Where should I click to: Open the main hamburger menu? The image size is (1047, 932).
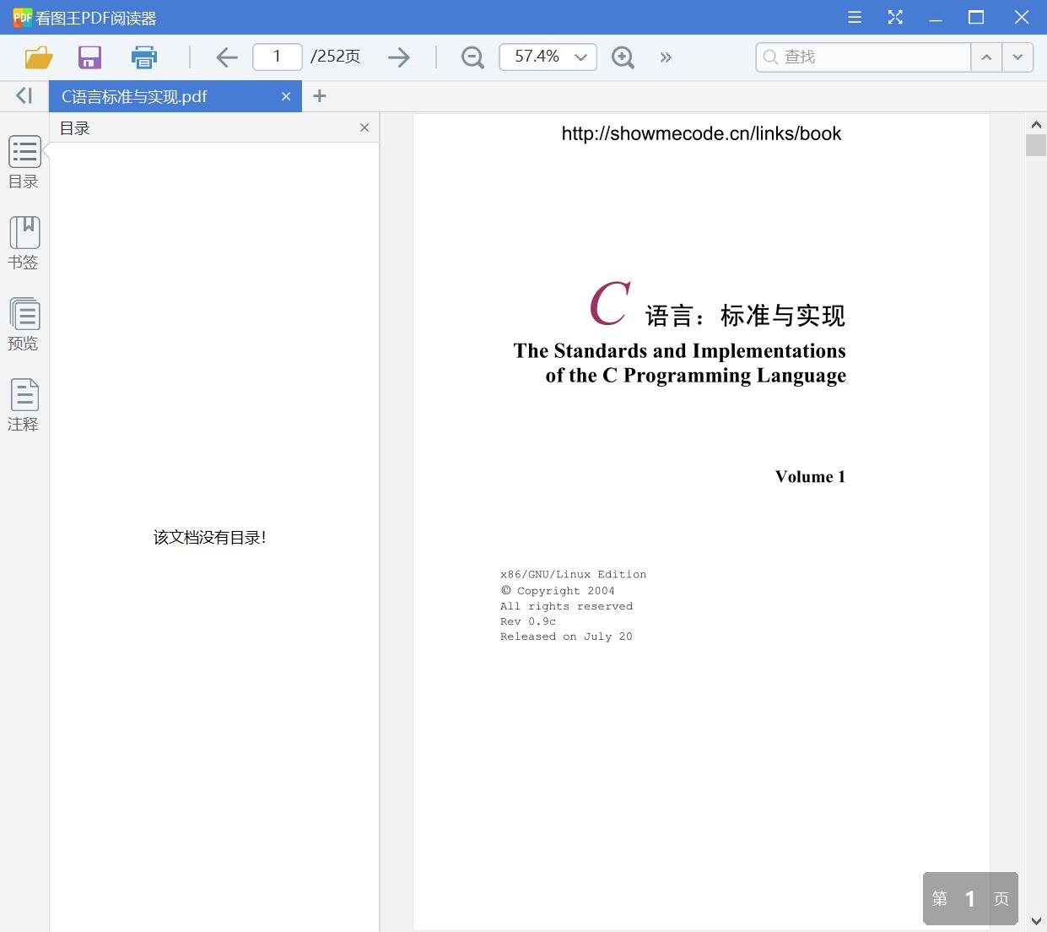(x=854, y=17)
